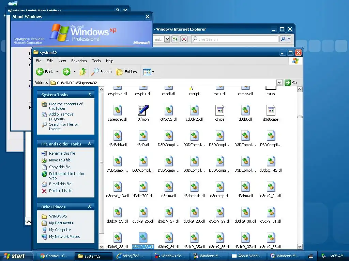Collapse the System Tasks panel
The height and width of the screenshot is (261, 349).
click(90, 94)
